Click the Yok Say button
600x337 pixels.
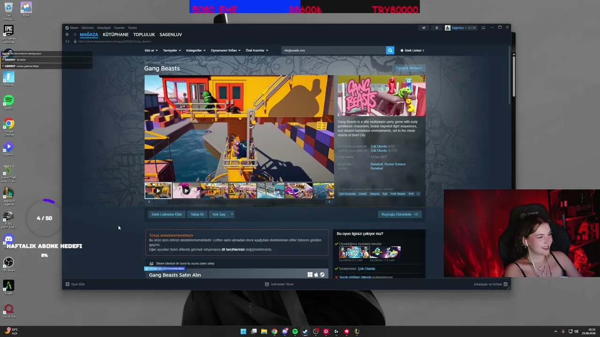219,214
